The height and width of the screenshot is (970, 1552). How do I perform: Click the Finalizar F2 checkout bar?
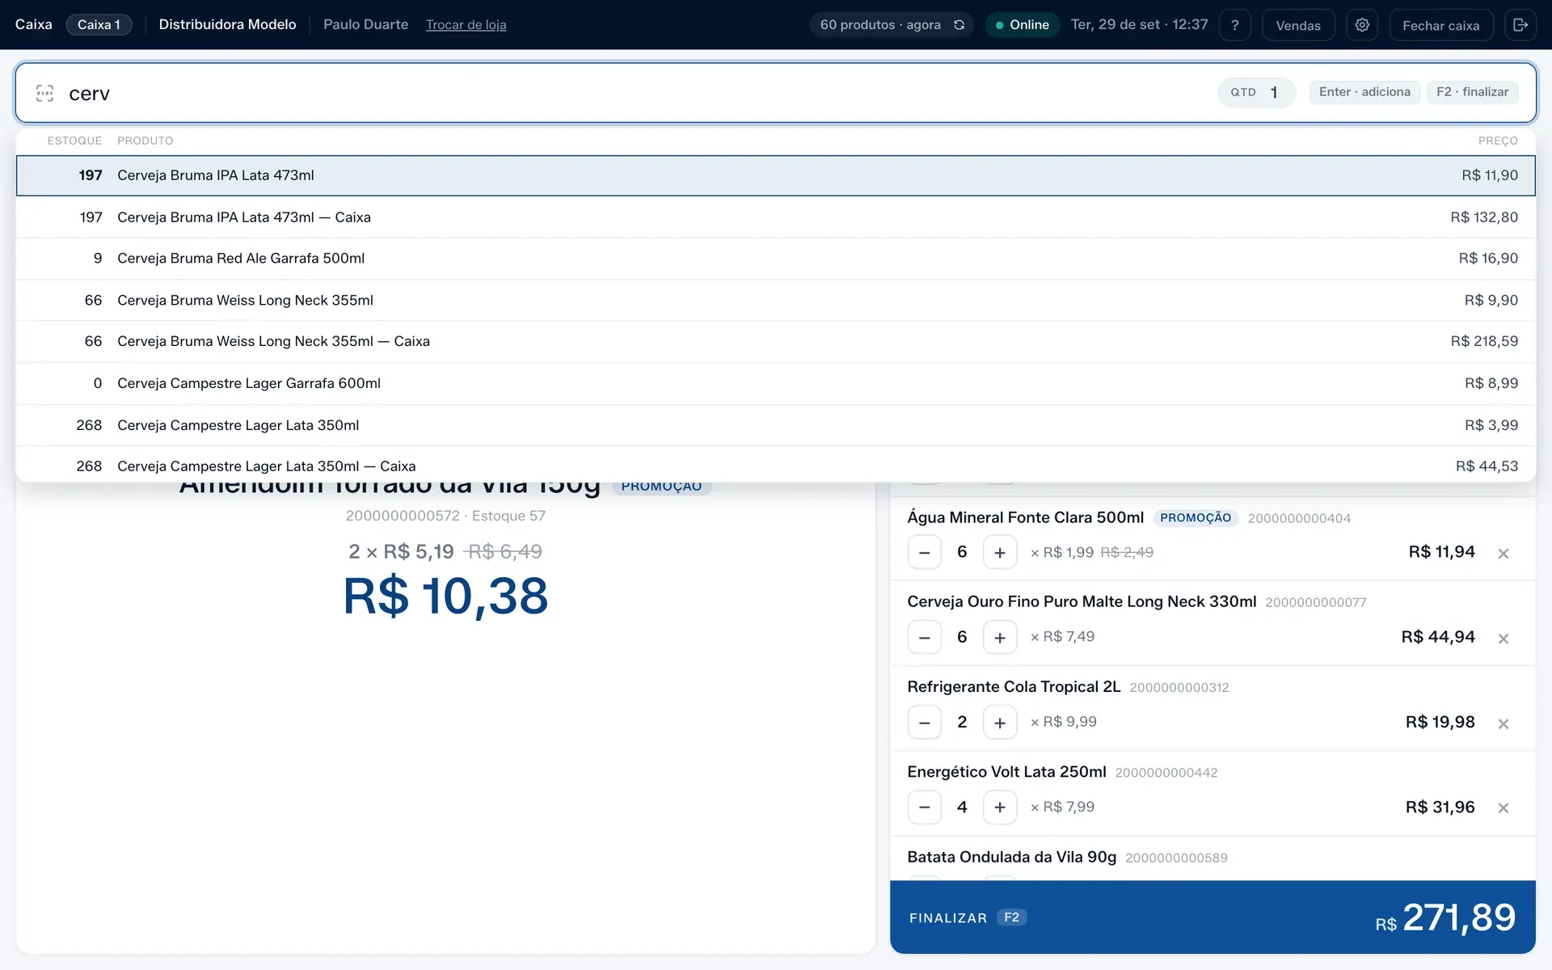(1212, 917)
